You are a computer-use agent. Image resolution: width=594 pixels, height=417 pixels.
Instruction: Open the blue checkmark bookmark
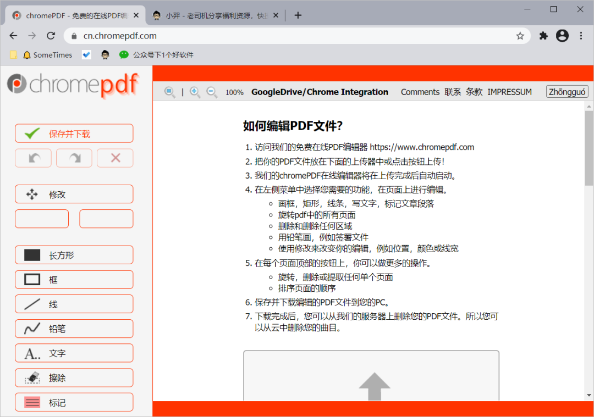[x=86, y=55]
